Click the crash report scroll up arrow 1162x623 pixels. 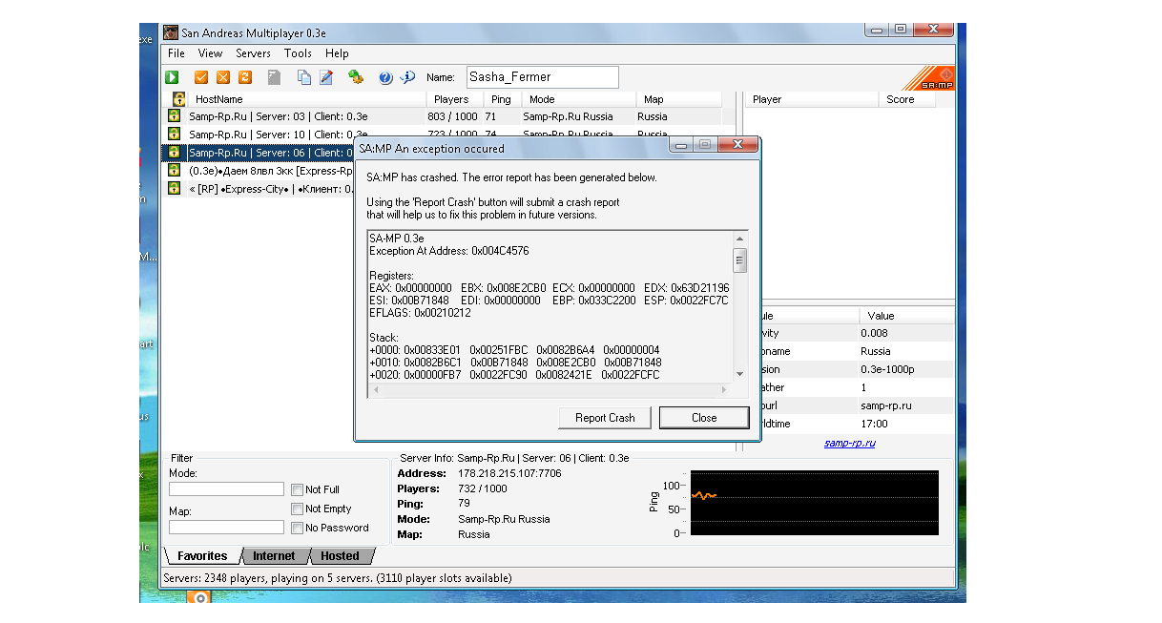point(739,239)
